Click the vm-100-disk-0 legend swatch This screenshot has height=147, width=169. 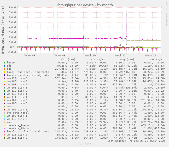pos(4,103)
